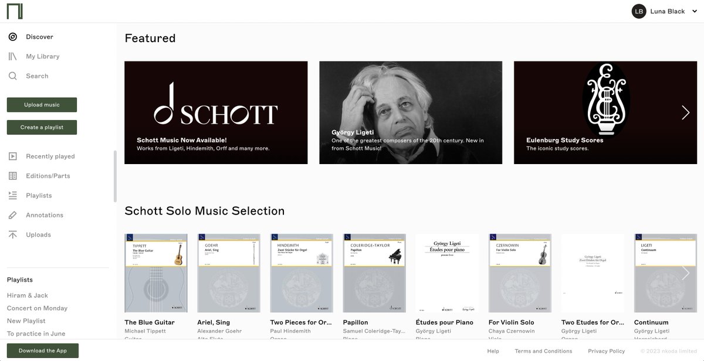The width and height of the screenshot is (704, 361).
Task: Click the composer name Michael Tippett
Action: pos(145,331)
